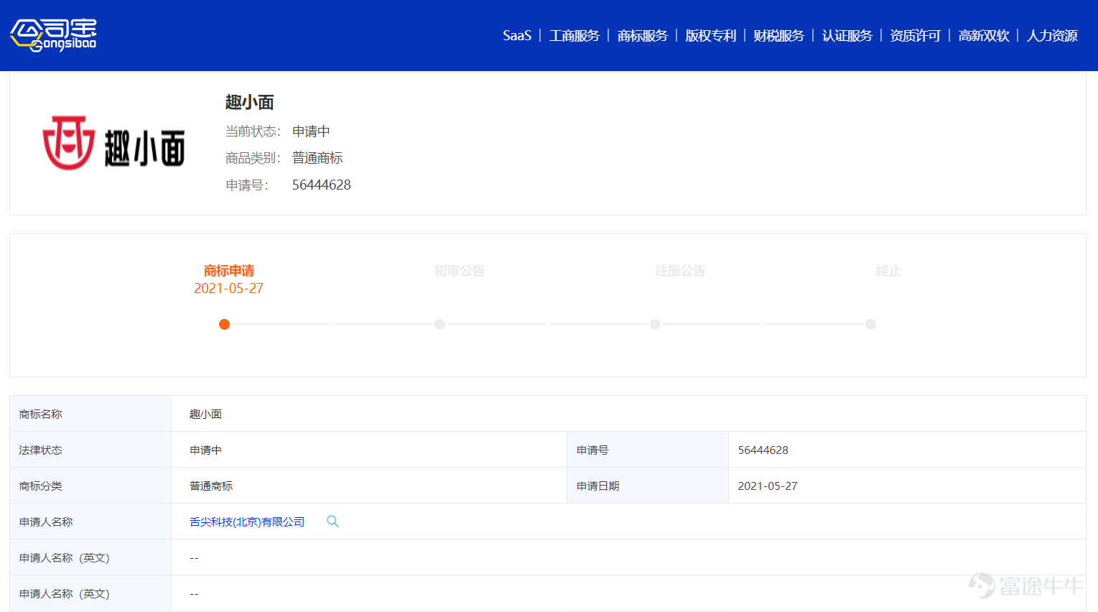Click the 当前状态 label

coord(253,131)
